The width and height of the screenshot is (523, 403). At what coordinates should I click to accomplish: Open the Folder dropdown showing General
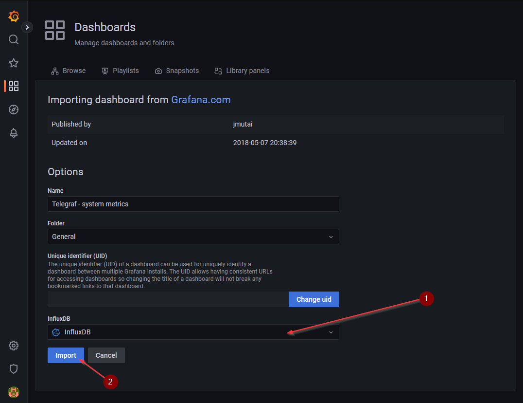193,237
